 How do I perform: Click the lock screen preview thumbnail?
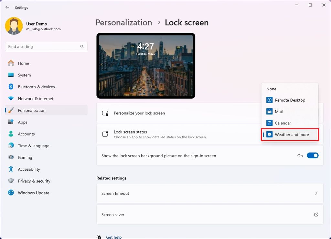coord(145,66)
